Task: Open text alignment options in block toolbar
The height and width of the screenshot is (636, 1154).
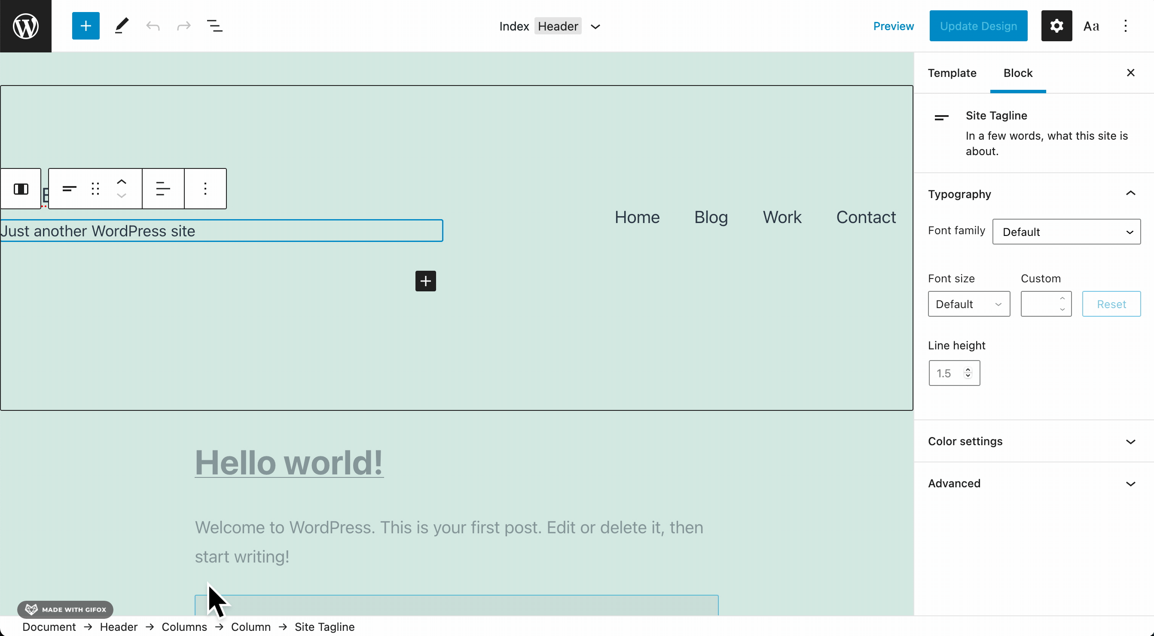Action: click(163, 189)
